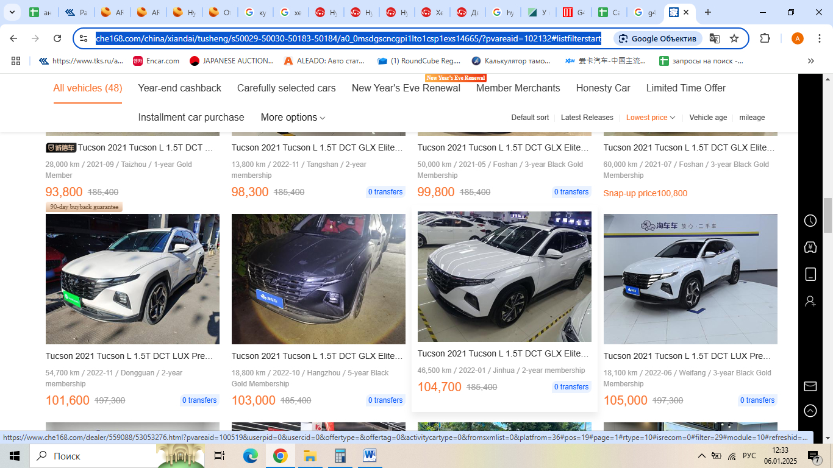Screen dimensions: 833x468
Task: Expand the hidden bookmarks chevron
Action: pyautogui.click(x=810, y=61)
